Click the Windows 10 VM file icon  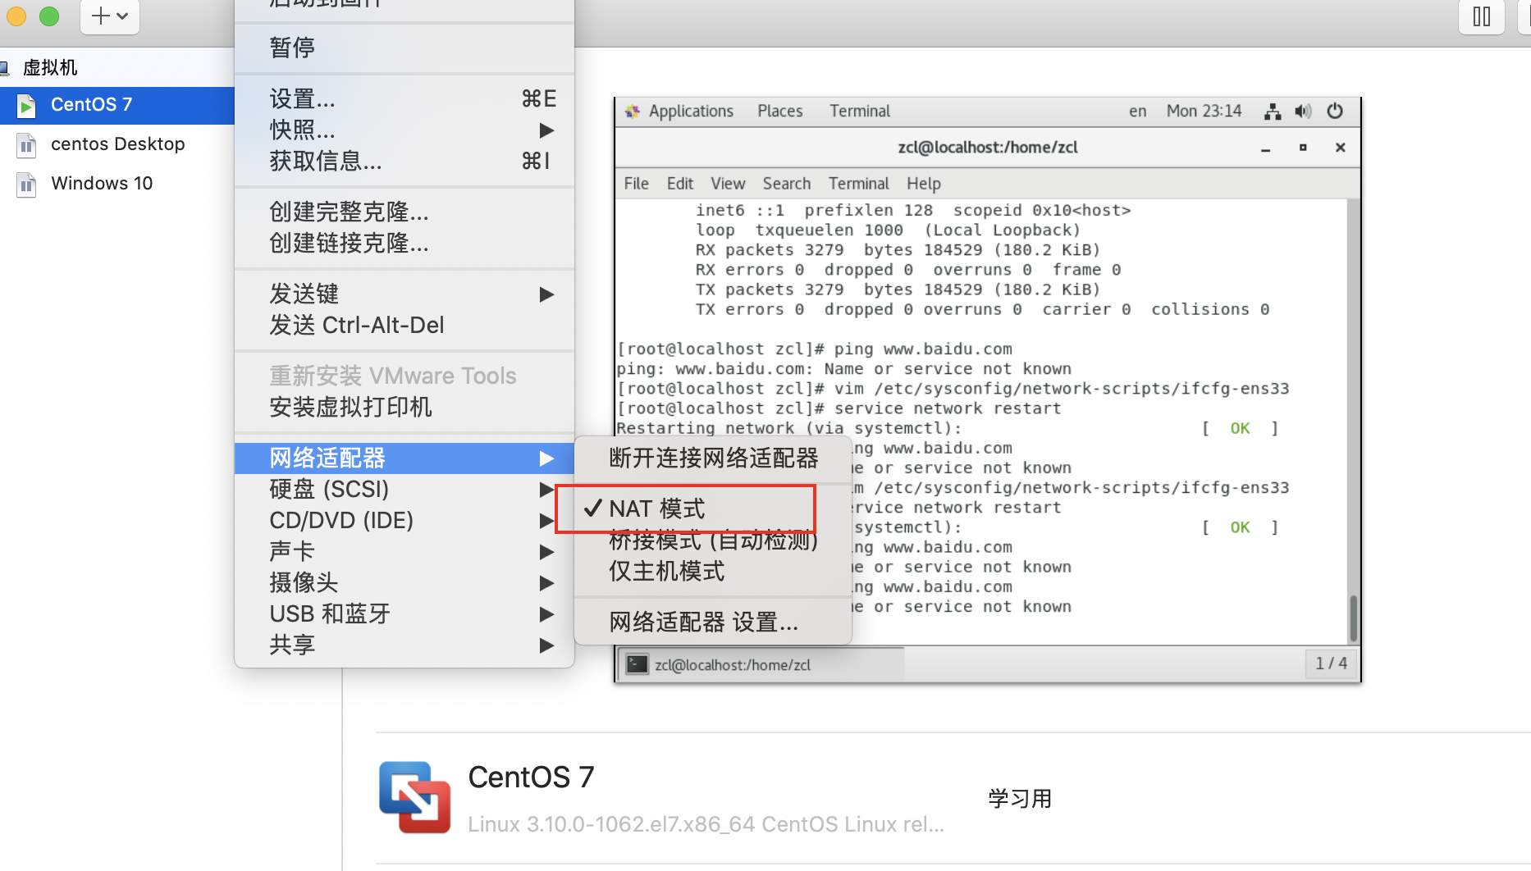(26, 184)
